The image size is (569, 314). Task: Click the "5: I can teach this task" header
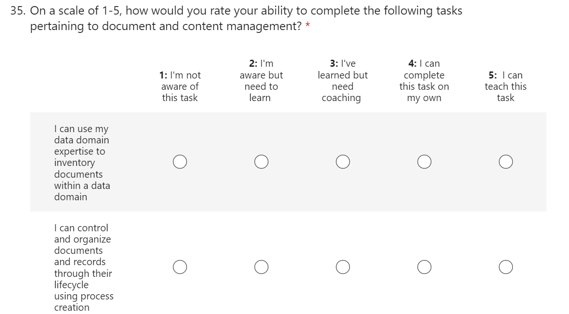click(x=505, y=86)
